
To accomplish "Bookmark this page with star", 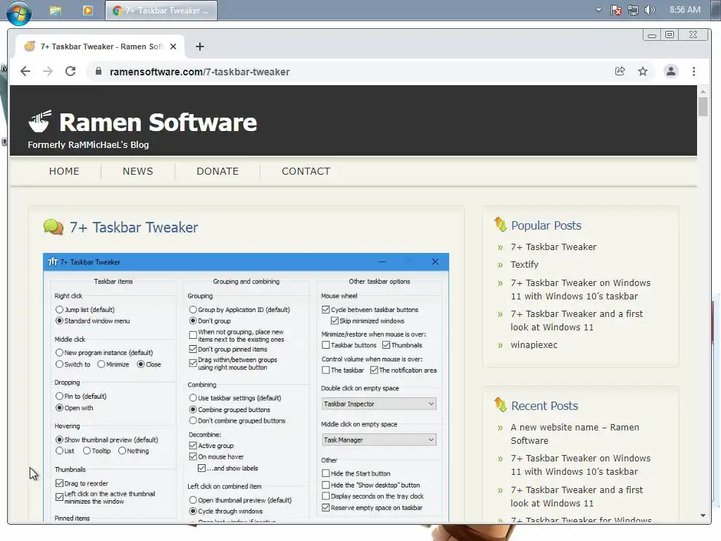I will coord(643,71).
